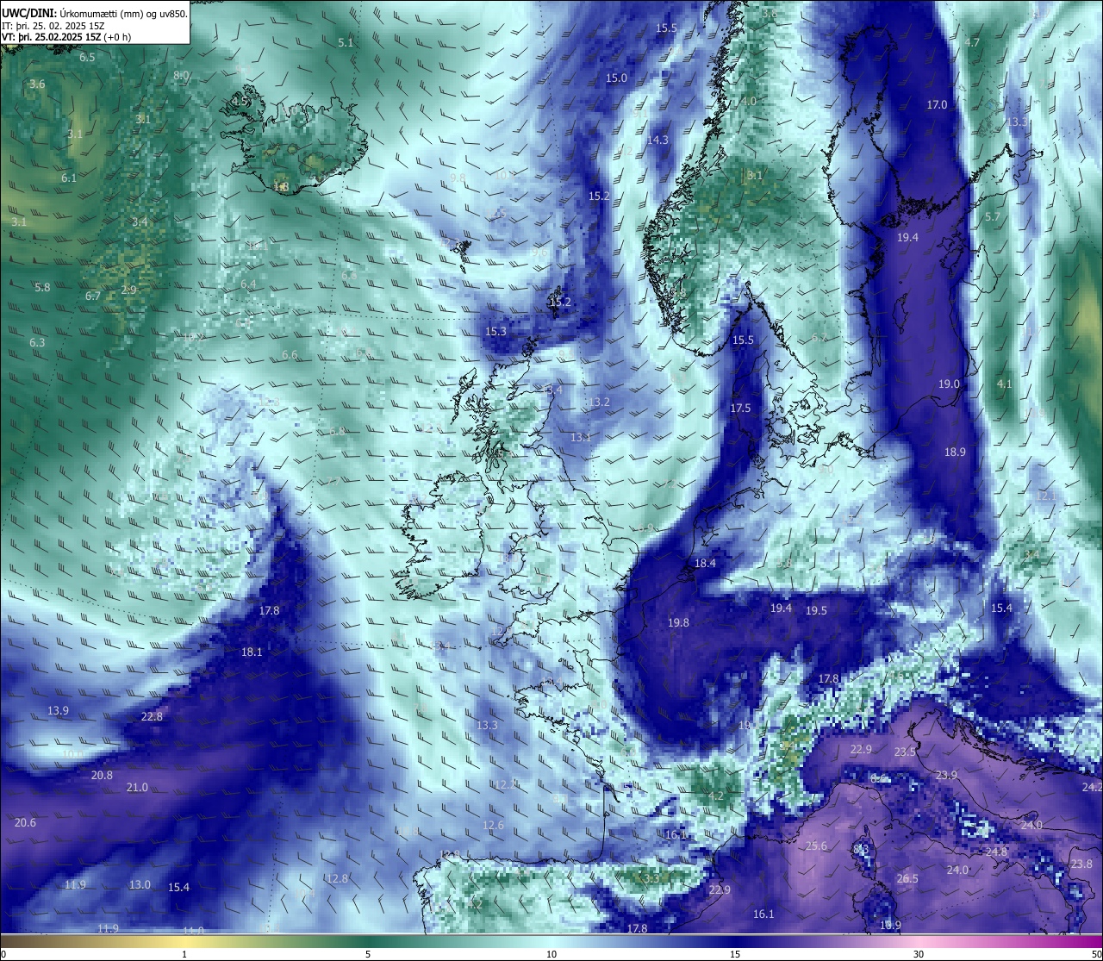Click the map value 3.6
Image resolution: width=1103 pixels, height=961 pixels.
tap(37, 84)
